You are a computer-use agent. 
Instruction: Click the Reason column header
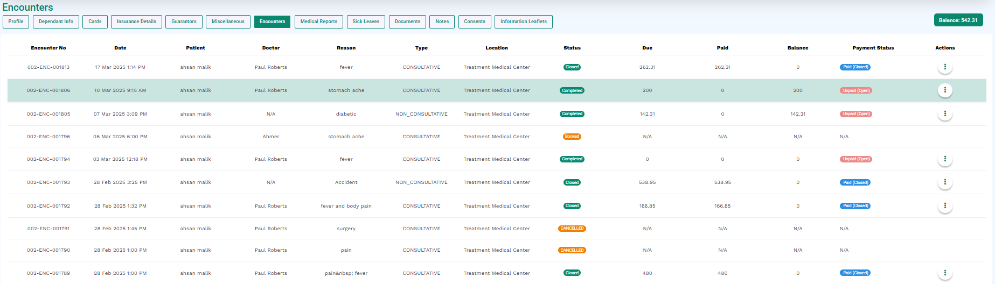tap(346, 48)
